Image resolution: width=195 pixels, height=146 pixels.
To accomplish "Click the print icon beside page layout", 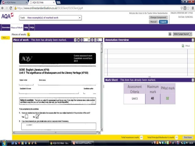I will [x=170, y=34].
